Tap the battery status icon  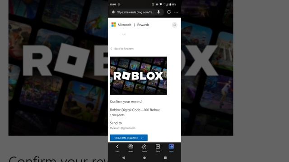pos(170,4)
